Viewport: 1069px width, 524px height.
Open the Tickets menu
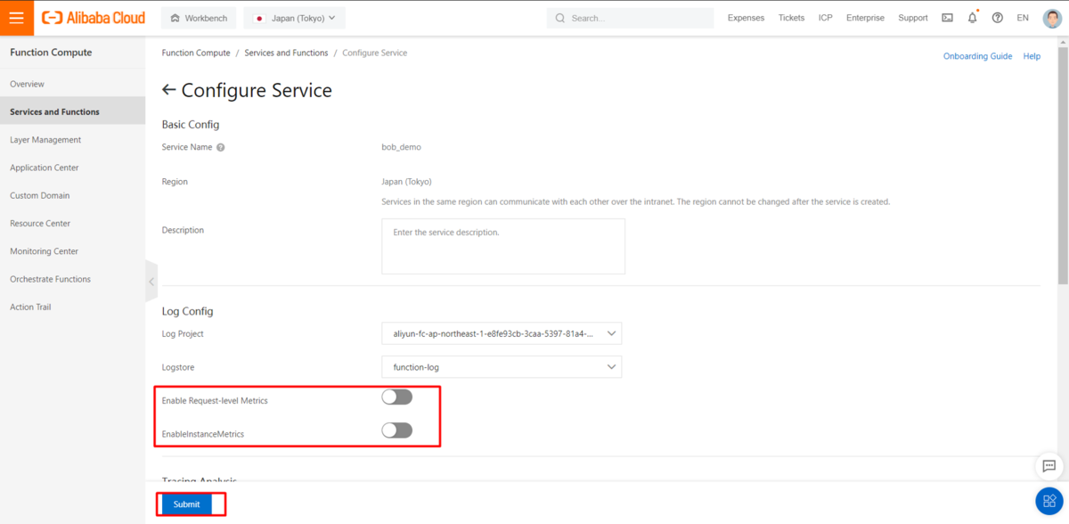coord(791,18)
